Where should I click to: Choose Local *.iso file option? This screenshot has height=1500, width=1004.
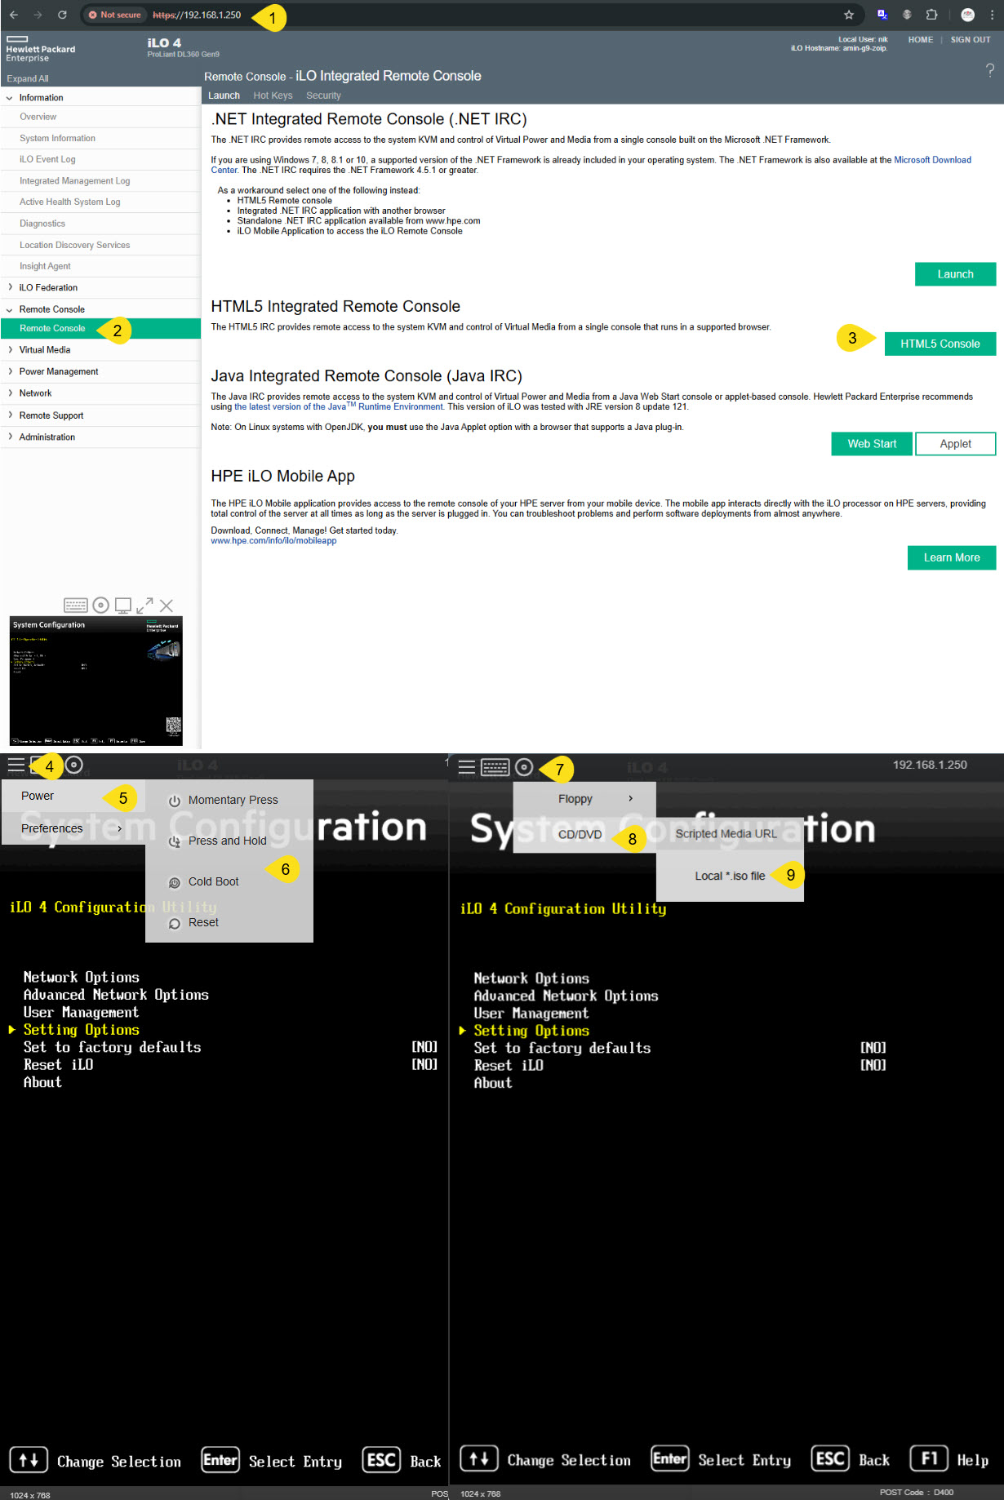tap(730, 876)
